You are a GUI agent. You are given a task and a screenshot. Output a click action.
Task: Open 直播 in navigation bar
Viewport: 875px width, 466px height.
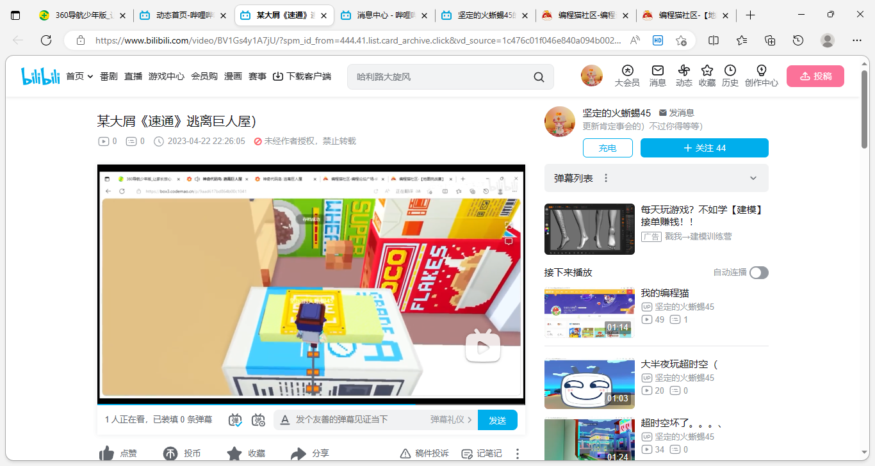(133, 76)
